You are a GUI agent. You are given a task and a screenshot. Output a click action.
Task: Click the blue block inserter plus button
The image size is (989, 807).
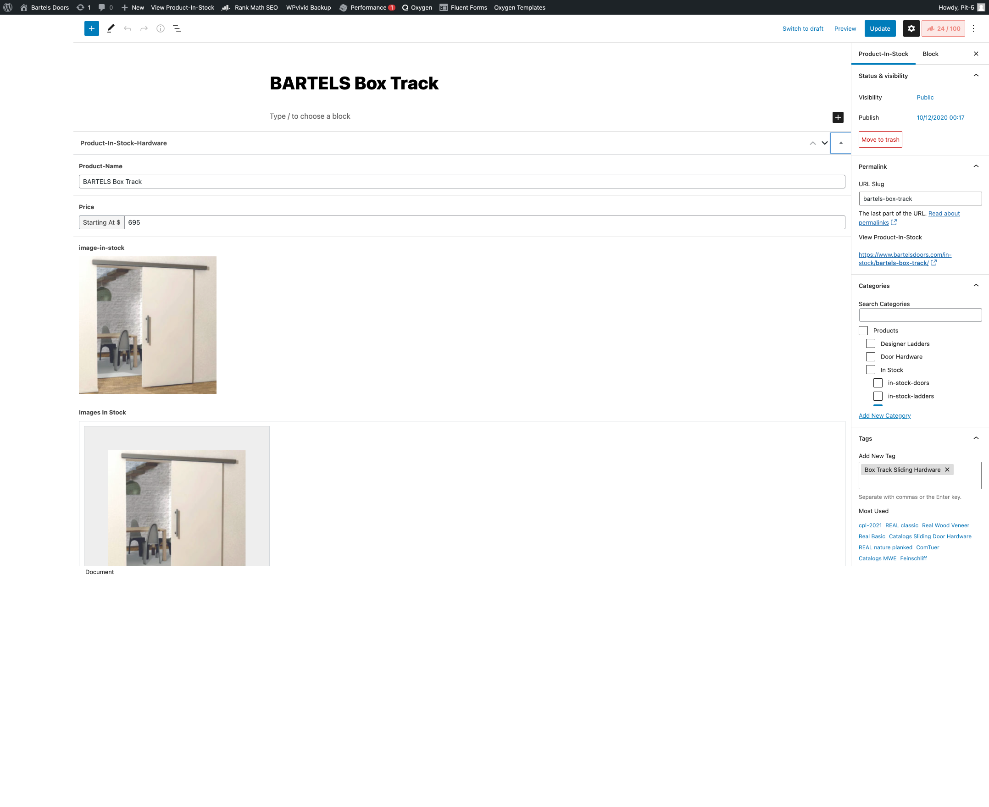point(92,28)
